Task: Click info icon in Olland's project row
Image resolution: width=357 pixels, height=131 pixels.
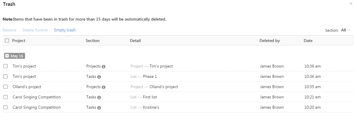Action: 104,87
